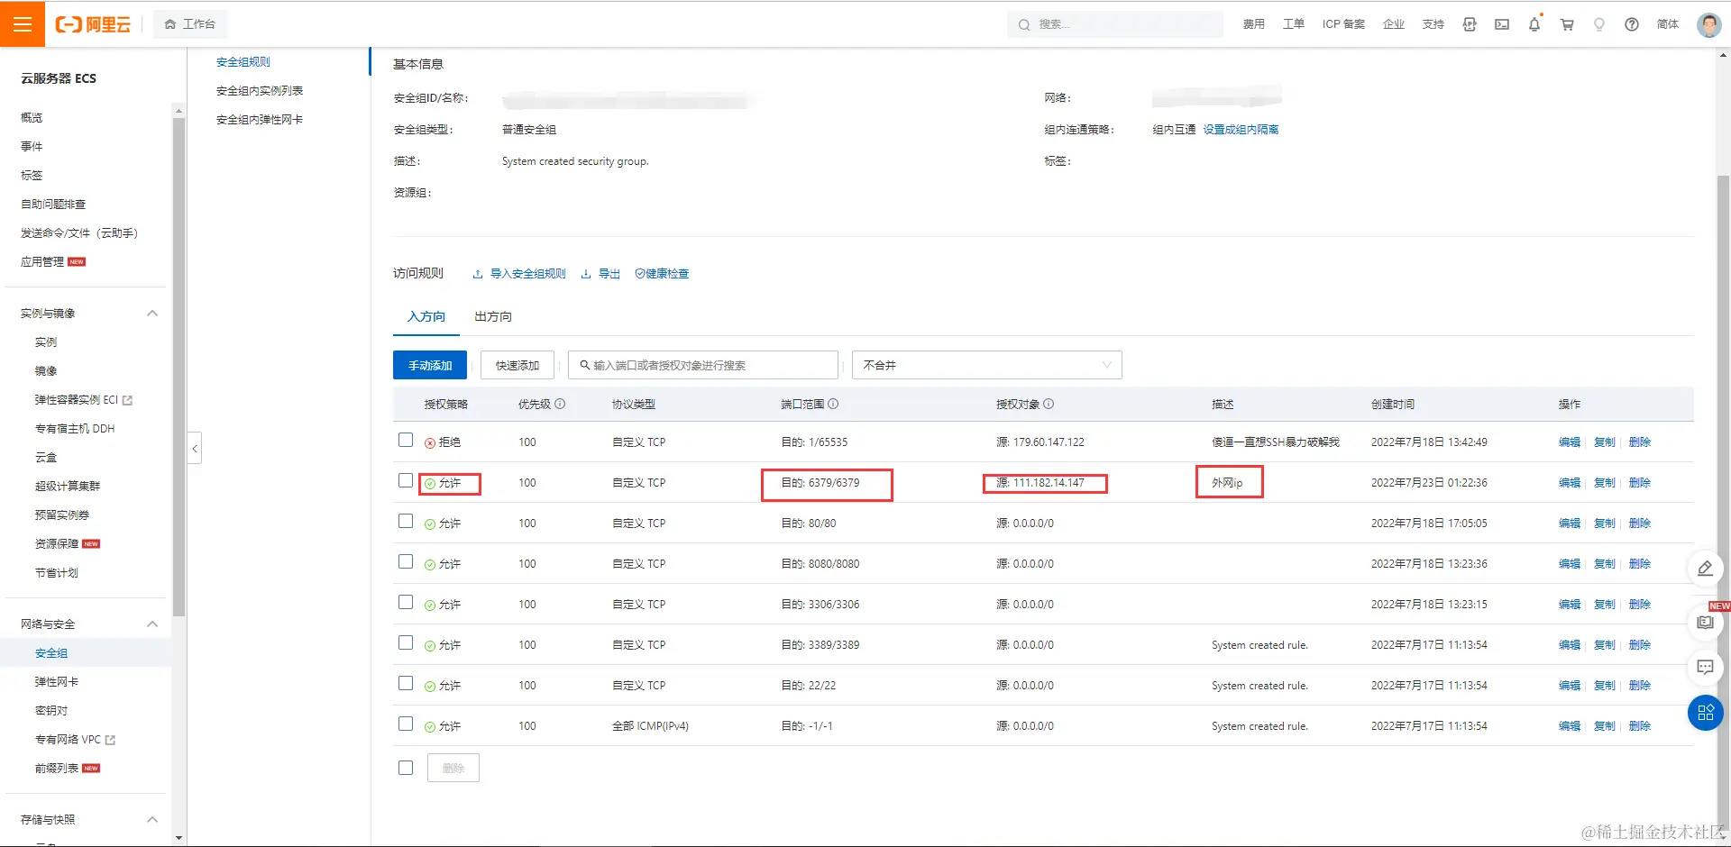Switch to the 出方向 tab

(493, 317)
